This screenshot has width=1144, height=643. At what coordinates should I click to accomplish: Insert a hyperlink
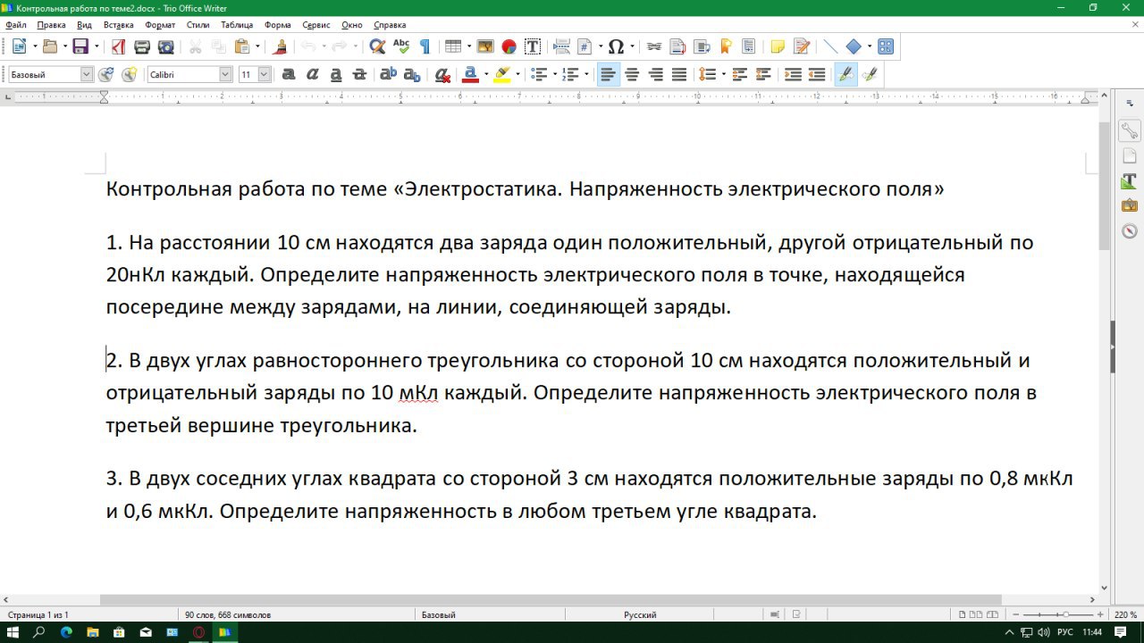pyautogui.click(x=653, y=46)
